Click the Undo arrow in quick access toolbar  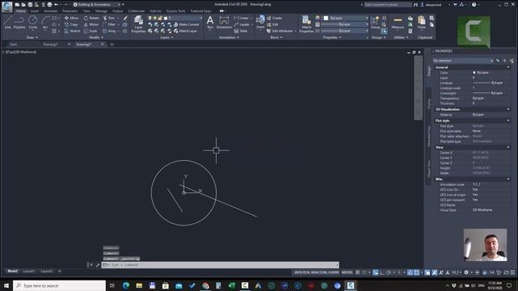point(56,5)
